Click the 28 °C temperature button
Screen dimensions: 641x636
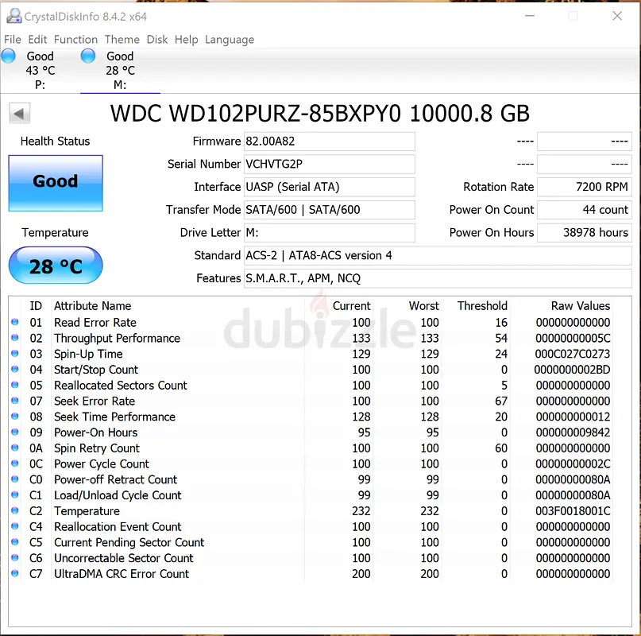pyautogui.click(x=56, y=266)
